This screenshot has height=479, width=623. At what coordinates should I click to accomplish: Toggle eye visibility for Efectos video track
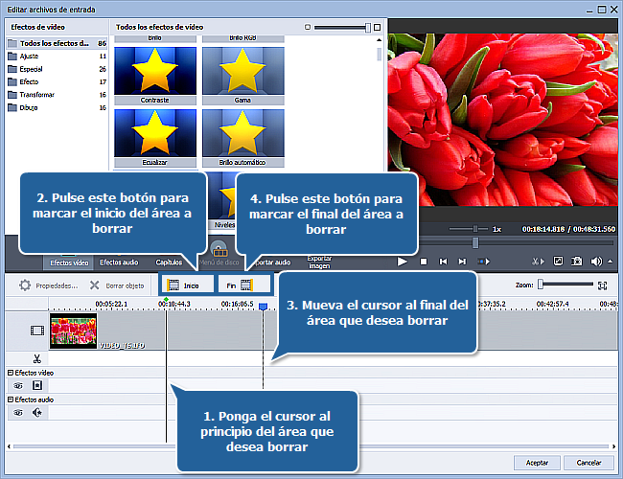17,385
